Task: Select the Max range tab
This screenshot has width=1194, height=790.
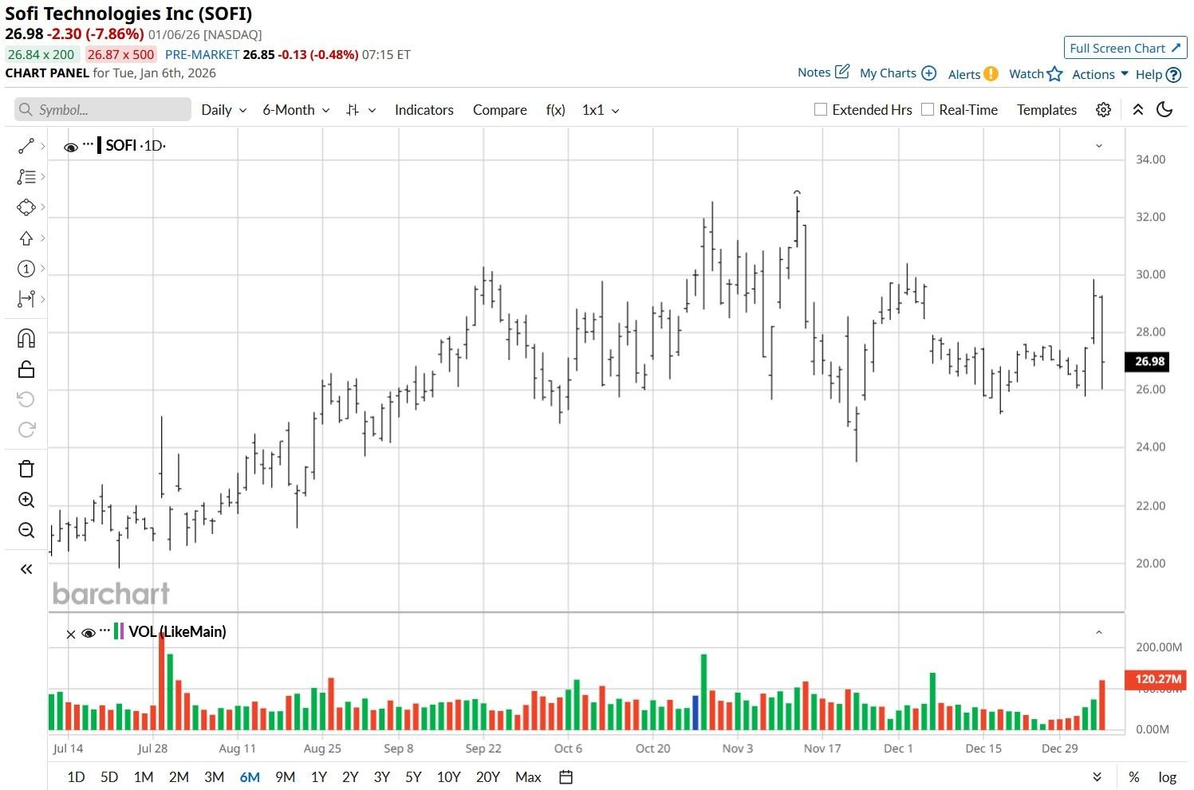Action: pyautogui.click(x=528, y=777)
